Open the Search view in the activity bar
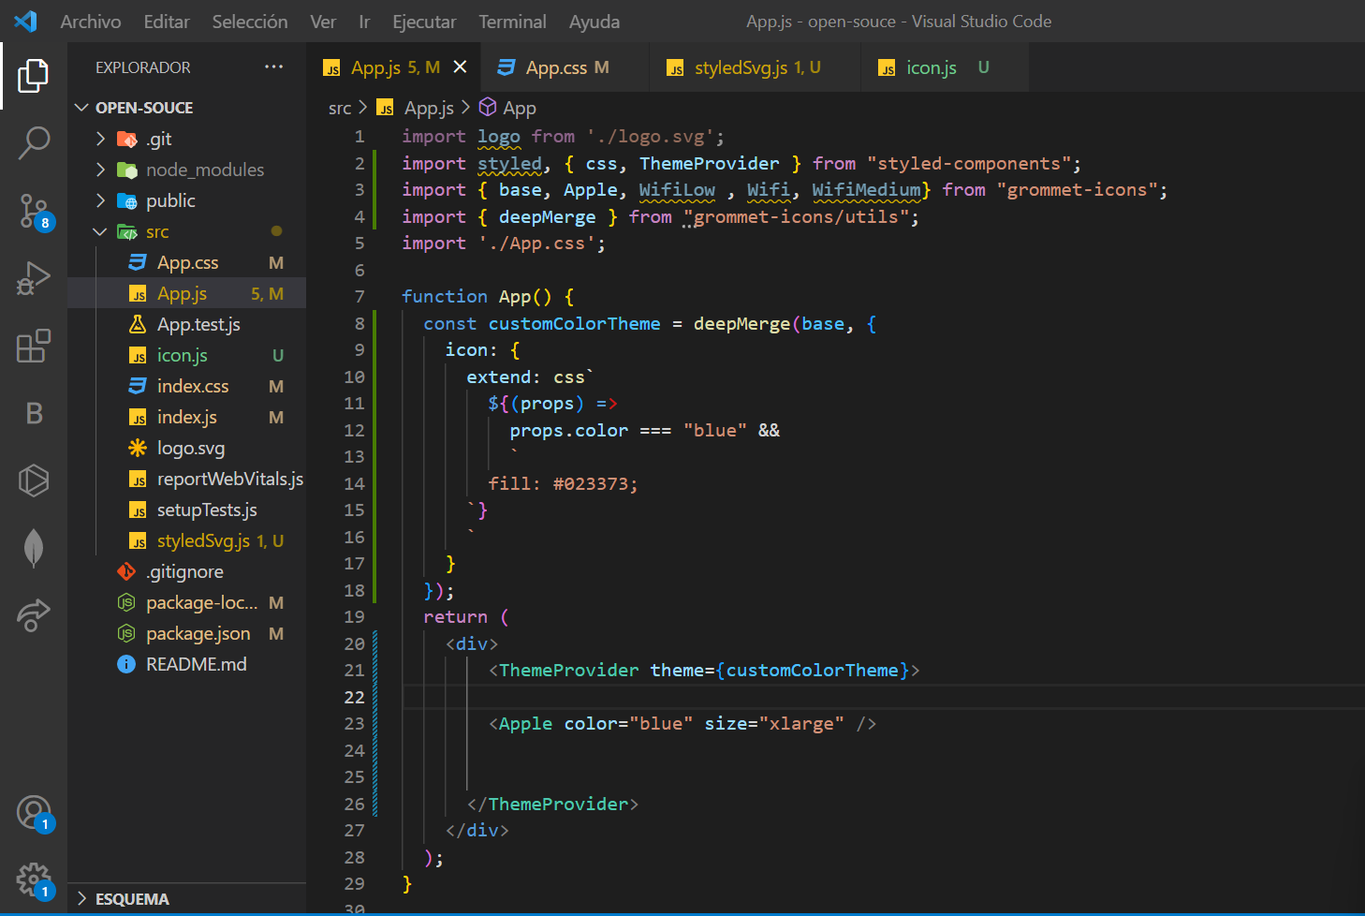The height and width of the screenshot is (916, 1365). pos(35,142)
